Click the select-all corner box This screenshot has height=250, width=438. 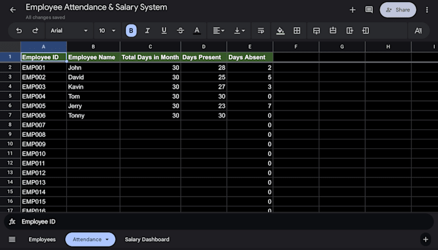[x=10, y=47]
